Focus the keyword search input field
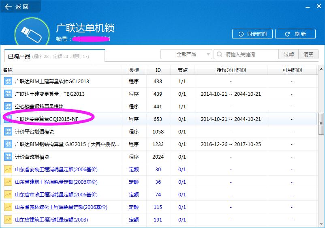Viewport: 325px width, 228px height. (x=246, y=54)
